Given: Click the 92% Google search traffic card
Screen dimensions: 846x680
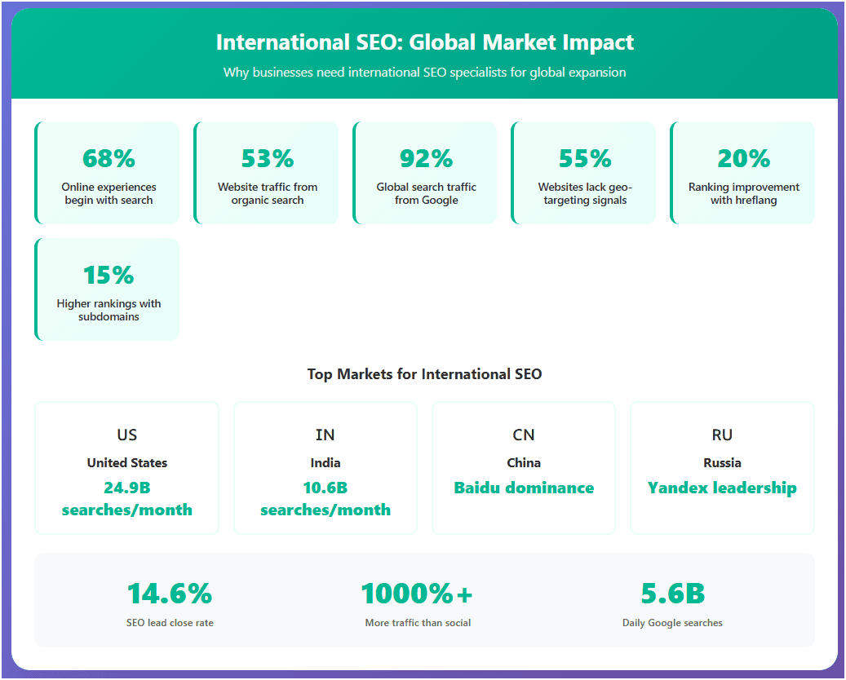Looking at the screenshot, I should [426, 173].
